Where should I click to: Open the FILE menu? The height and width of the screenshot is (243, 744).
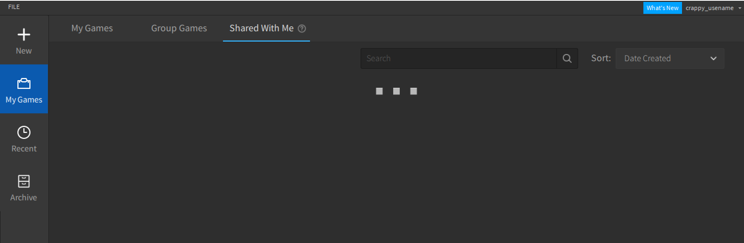[x=14, y=7]
